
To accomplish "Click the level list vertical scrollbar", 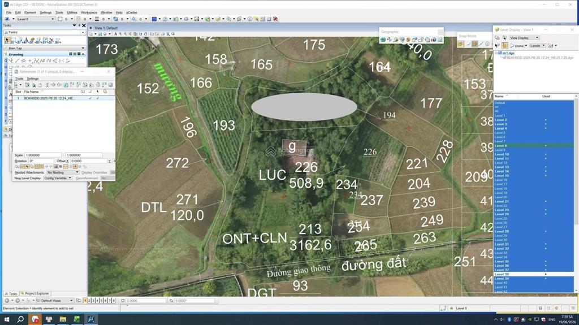I will coord(576,194).
